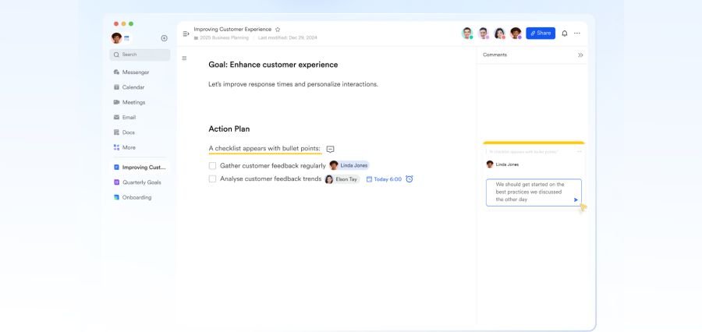
Task: Click the notification bell icon
Action: pyautogui.click(x=565, y=34)
